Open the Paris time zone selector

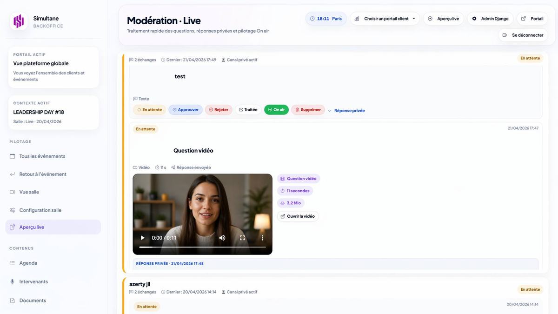326,19
